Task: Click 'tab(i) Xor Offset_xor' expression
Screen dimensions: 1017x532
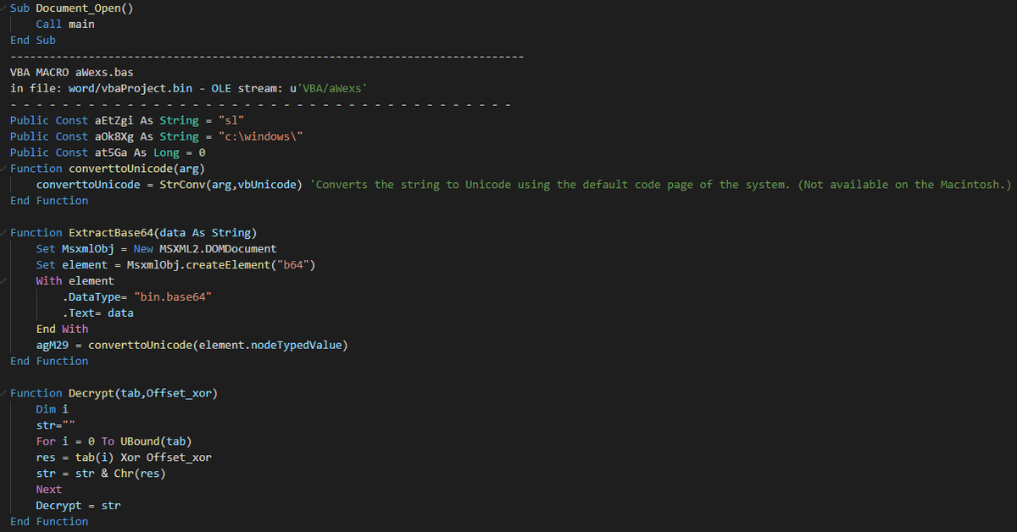Action: [x=143, y=457]
